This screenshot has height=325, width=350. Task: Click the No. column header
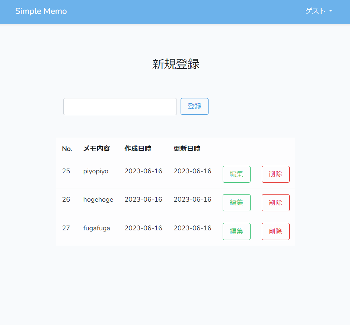click(x=67, y=148)
